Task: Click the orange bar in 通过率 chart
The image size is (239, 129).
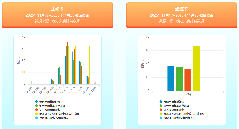Action: point(188,80)
